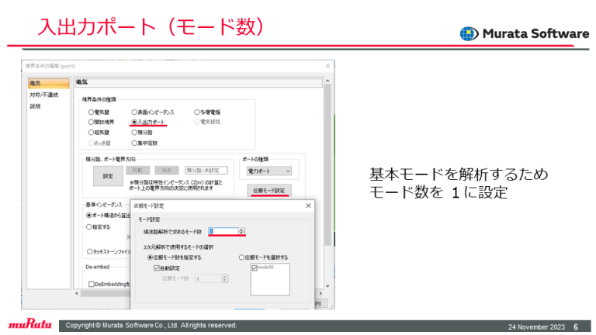
Task: Toggle the mode00 checkbox
Action: coord(255,268)
